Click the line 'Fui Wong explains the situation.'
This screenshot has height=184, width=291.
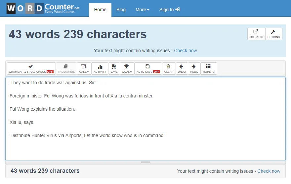coord(42,109)
